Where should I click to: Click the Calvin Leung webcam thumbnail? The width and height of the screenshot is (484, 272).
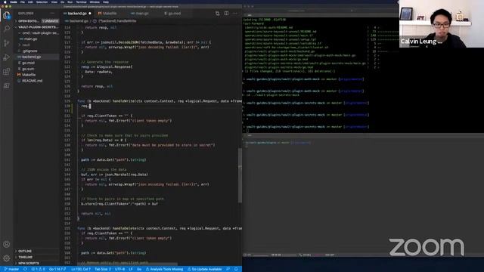[442, 23]
